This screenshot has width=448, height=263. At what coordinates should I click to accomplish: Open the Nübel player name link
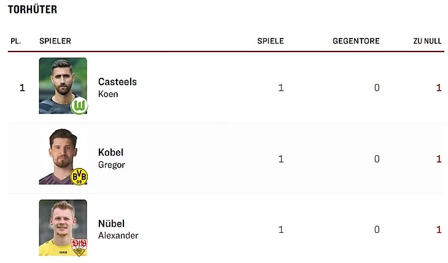[x=112, y=223]
